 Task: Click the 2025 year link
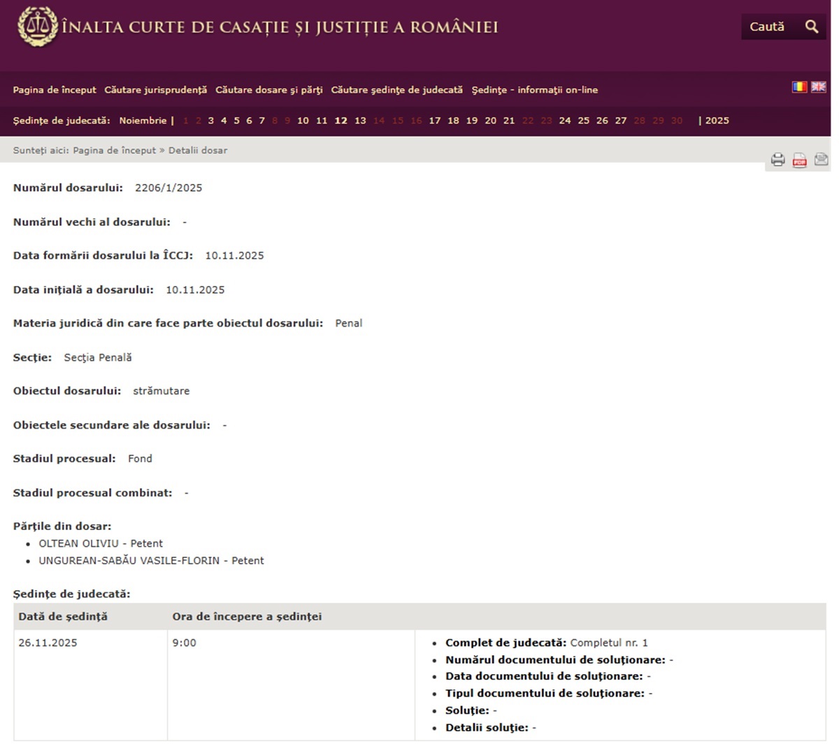click(717, 120)
